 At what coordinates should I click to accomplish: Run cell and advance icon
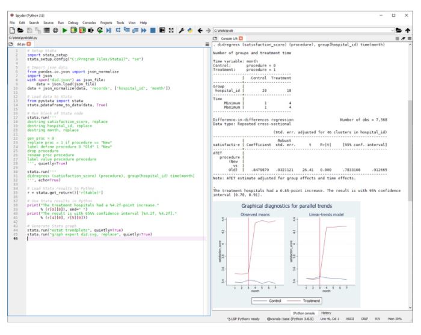(x=82, y=30)
